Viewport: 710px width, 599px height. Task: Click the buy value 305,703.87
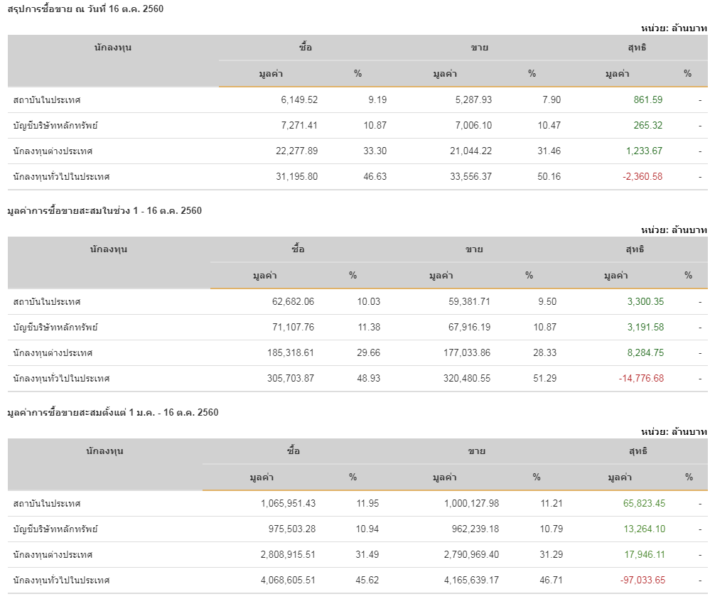[287, 379]
